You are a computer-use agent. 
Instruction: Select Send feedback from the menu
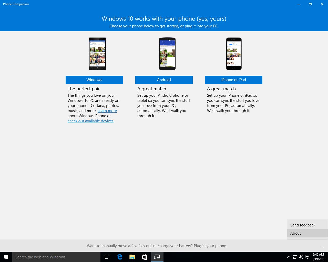[x=307, y=225]
